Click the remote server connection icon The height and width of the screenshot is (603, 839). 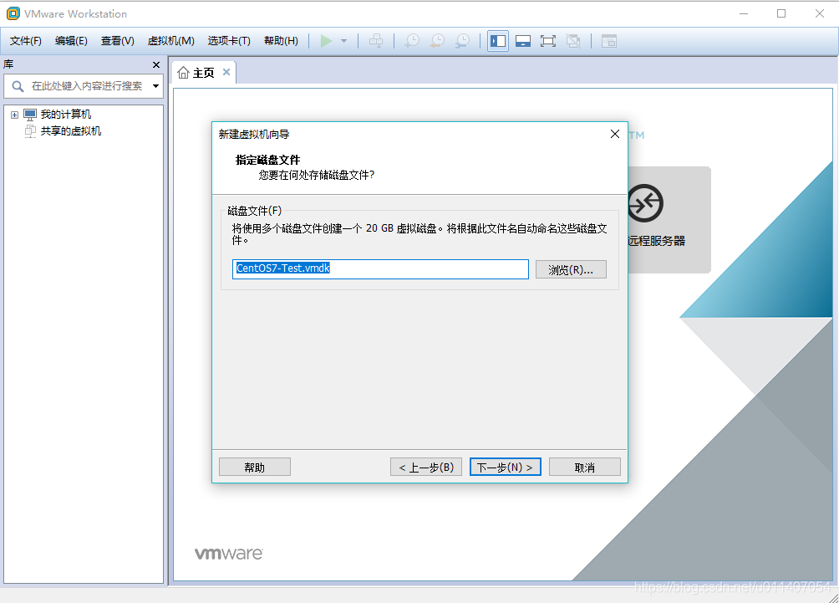[645, 203]
